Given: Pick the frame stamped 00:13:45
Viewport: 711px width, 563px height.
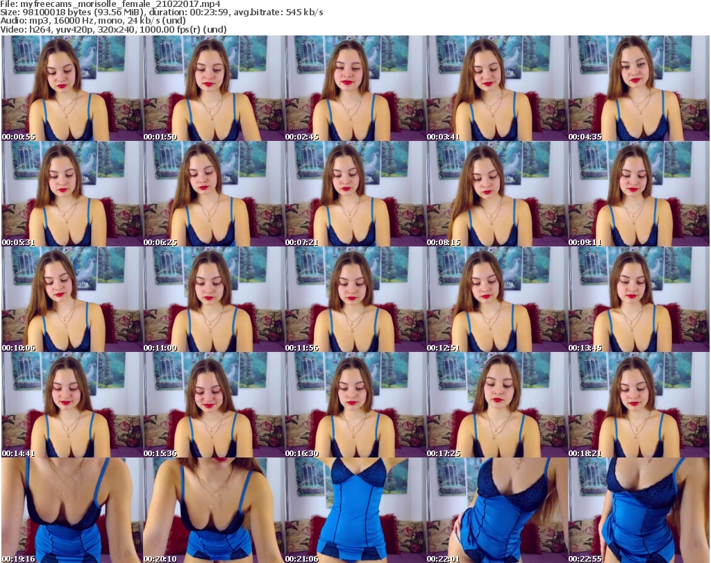Looking at the screenshot, I should pyautogui.click(x=639, y=300).
